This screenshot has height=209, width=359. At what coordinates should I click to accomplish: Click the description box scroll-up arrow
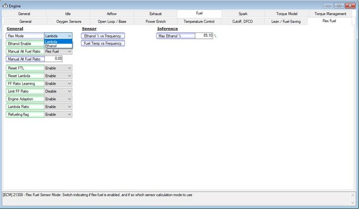(353, 195)
